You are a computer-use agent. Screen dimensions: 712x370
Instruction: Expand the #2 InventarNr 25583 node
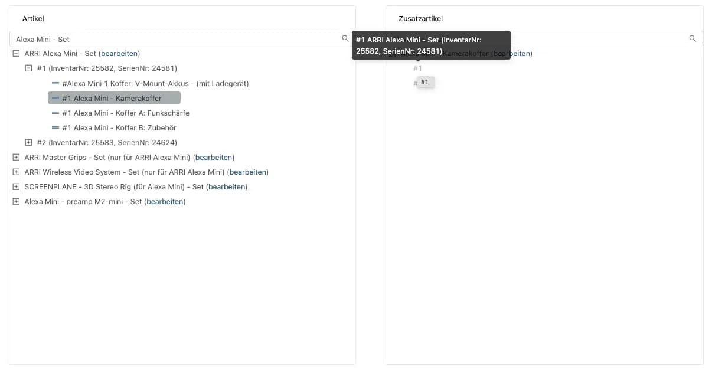28,143
